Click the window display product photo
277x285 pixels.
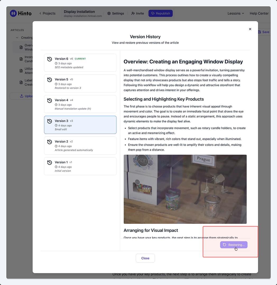click(x=185, y=189)
